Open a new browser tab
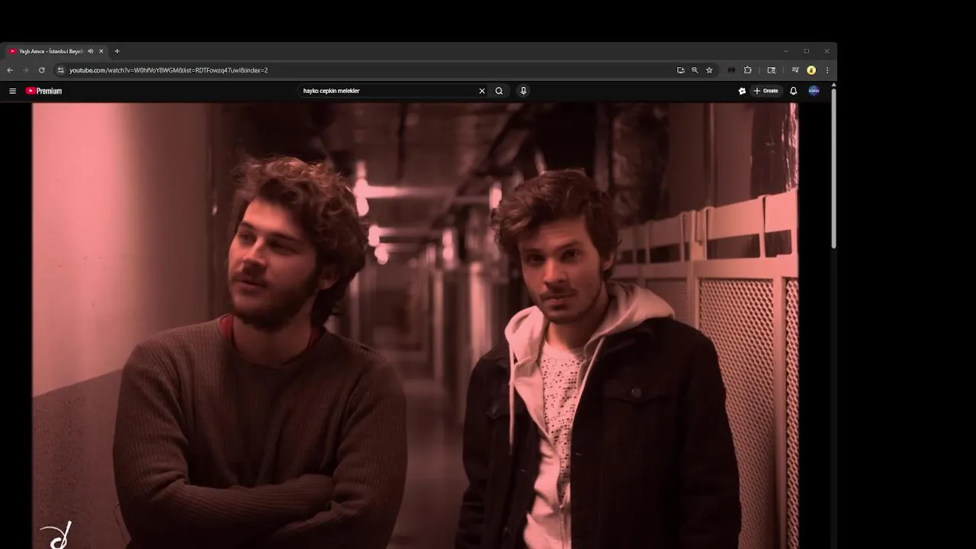This screenshot has height=549, width=976. (x=117, y=51)
